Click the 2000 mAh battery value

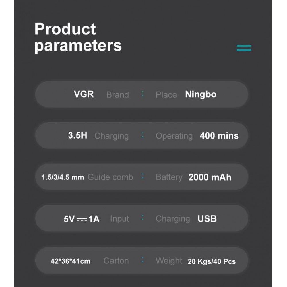(x=210, y=177)
